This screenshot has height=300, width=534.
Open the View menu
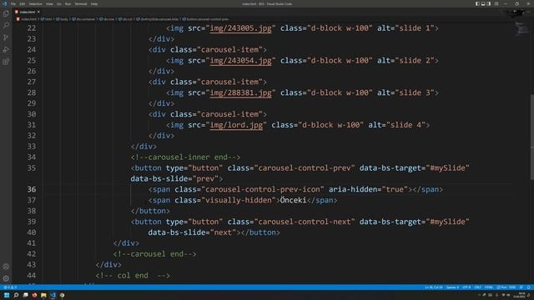49,3
